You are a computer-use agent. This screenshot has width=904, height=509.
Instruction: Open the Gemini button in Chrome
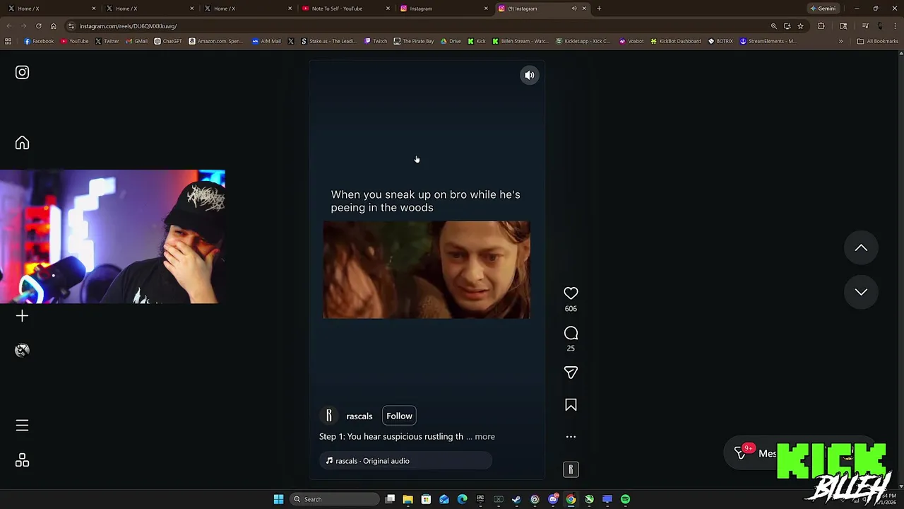823,8
